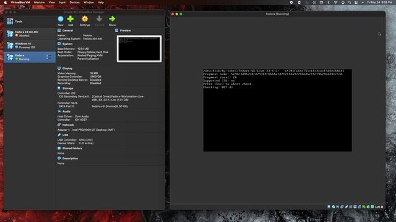Select the Windows 10 powered off machine

click(29, 45)
